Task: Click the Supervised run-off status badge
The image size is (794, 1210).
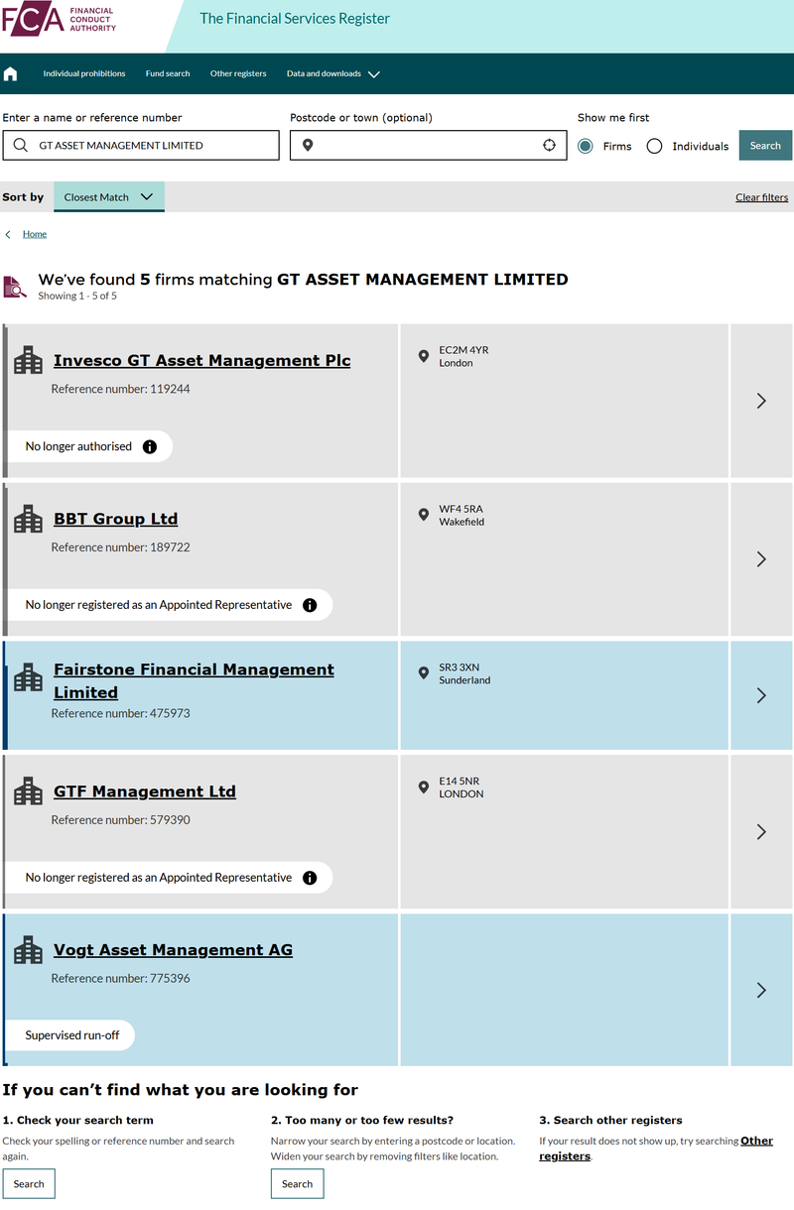Action: click(x=71, y=1035)
